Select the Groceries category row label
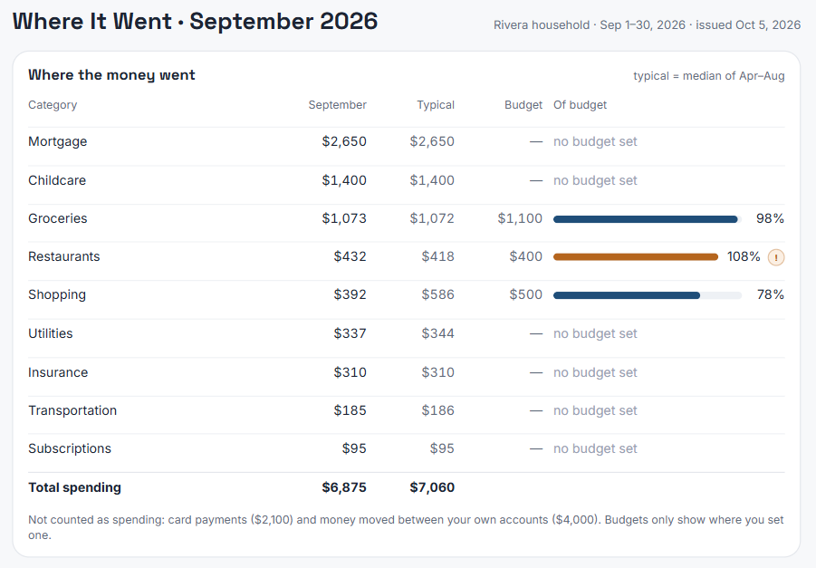This screenshot has height=568, width=816. point(58,218)
